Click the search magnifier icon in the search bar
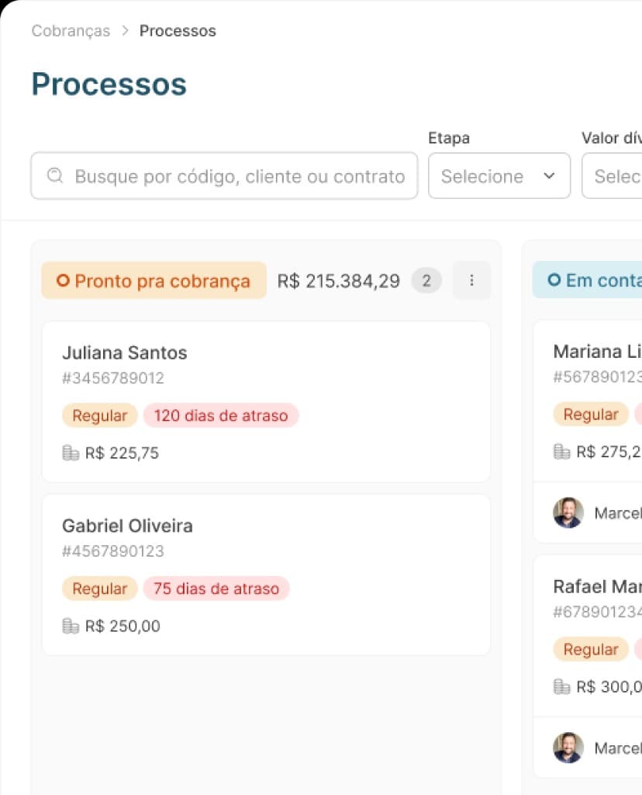 pyautogui.click(x=54, y=176)
